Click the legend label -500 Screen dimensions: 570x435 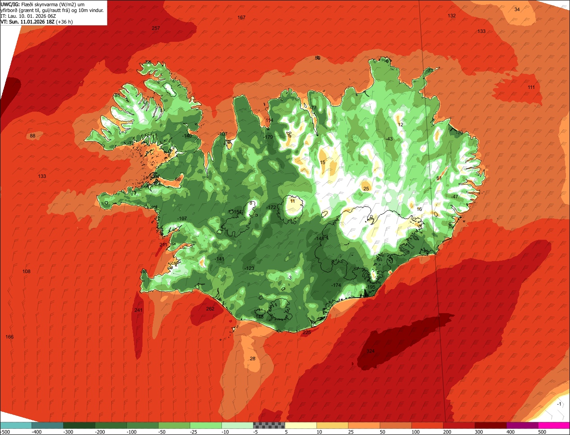coord(5,431)
